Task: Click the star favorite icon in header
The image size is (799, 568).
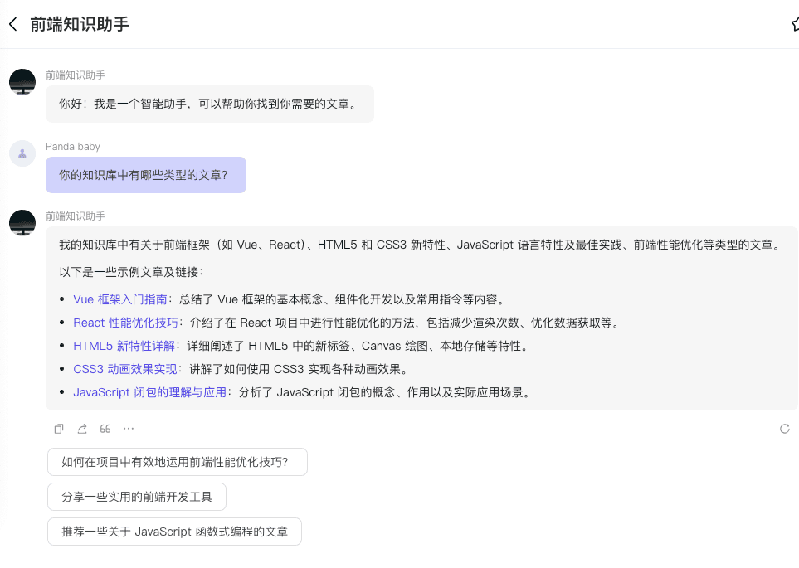Action: tap(794, 24)
